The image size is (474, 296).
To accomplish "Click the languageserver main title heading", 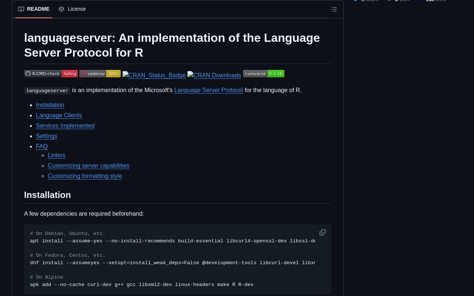I will [x=172, y=45].
